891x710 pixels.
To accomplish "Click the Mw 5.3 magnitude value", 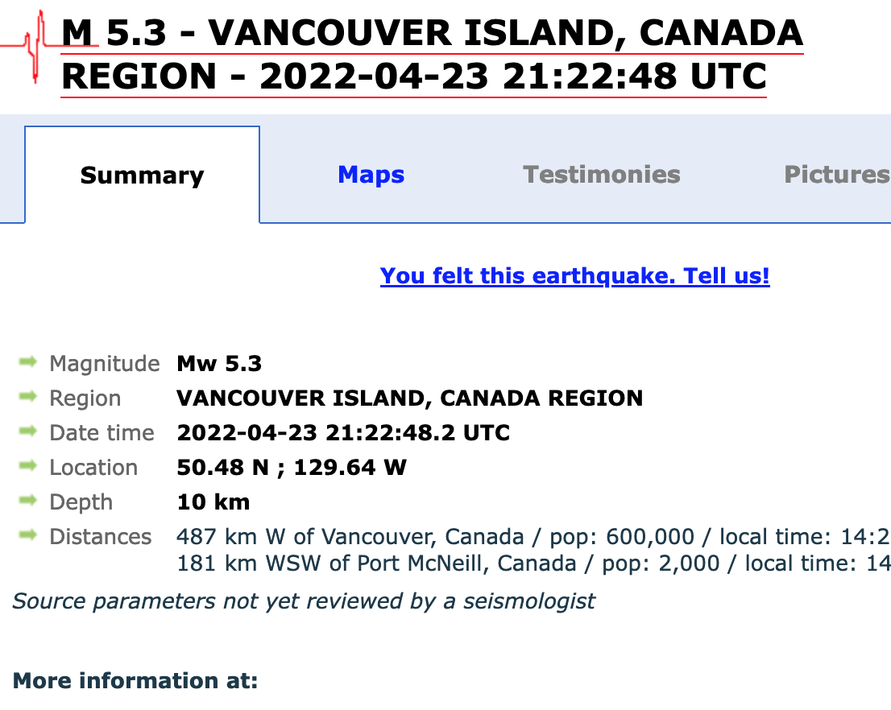I will coord(219,364).
